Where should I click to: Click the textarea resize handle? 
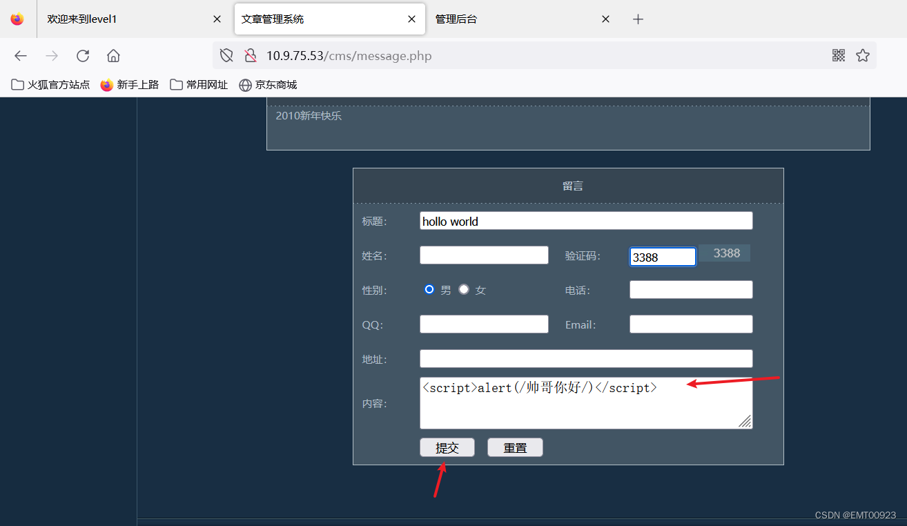point(745,422)
